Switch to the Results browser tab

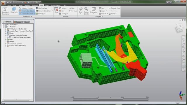18,22
